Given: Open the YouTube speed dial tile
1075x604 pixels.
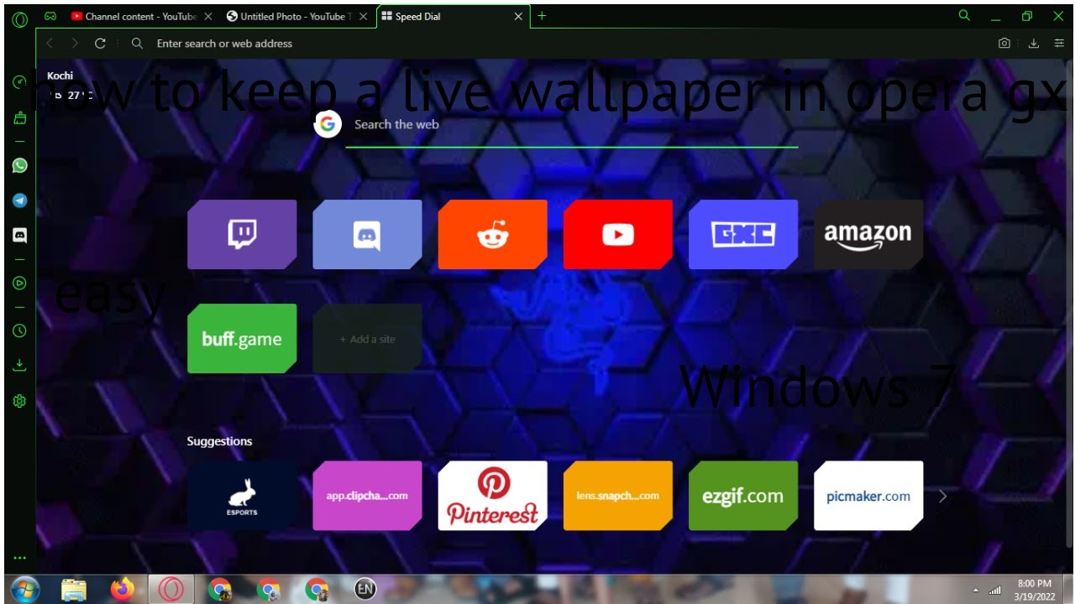Looking at the screenshot, I should pos(617,235).
